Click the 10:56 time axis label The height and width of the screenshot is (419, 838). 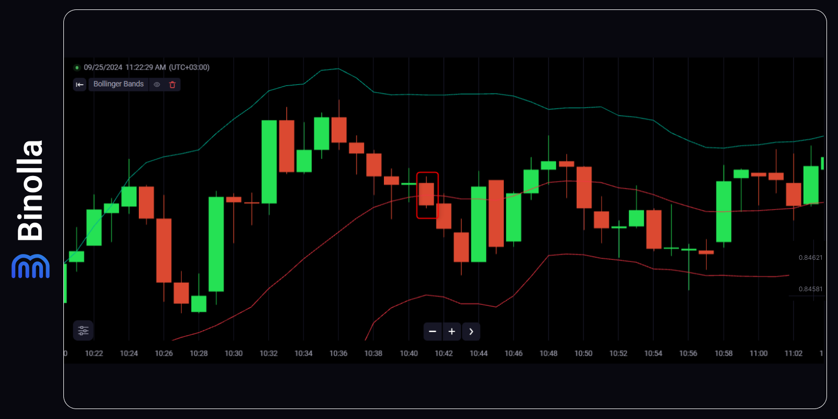coord(688,354)
